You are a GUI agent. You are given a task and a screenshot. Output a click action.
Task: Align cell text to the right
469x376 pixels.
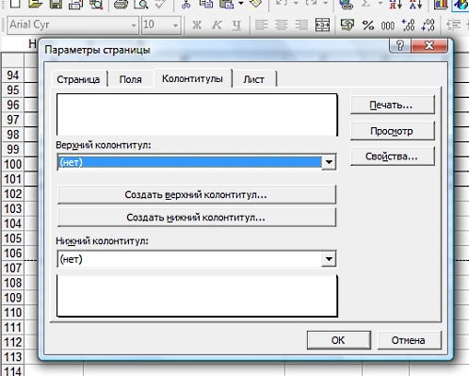(x=301, y=25)
